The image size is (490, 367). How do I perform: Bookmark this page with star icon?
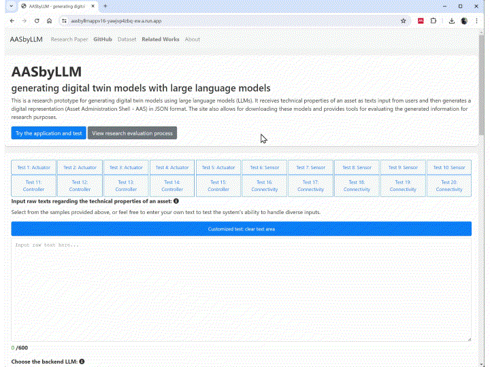pyautogui.click(x=403, y=21)
